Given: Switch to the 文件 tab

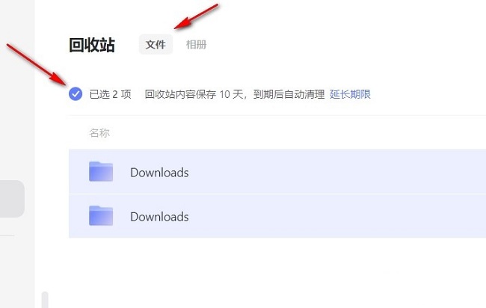Looking at the screenshot, I should click(156, 44).
